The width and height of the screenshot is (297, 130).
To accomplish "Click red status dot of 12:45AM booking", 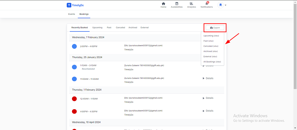I will (74, 99).
